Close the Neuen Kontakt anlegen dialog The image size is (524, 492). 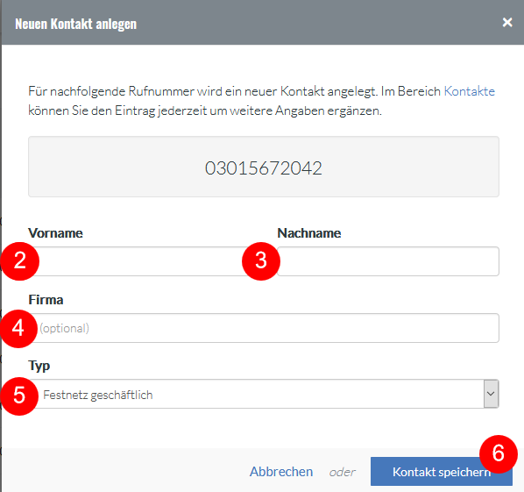(507, 23)
